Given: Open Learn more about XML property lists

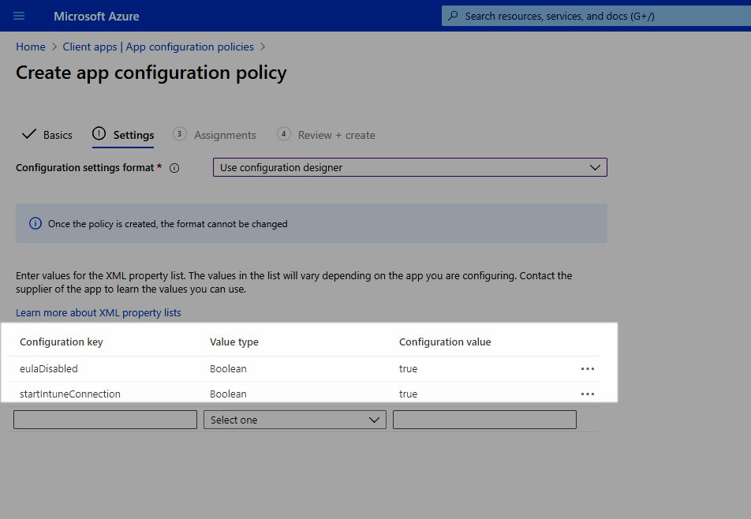Looking at the screenshot, I should [98, 312].
